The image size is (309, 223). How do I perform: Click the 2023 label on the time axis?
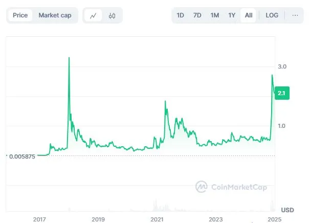pyautogui.click(x=216, y=219)
